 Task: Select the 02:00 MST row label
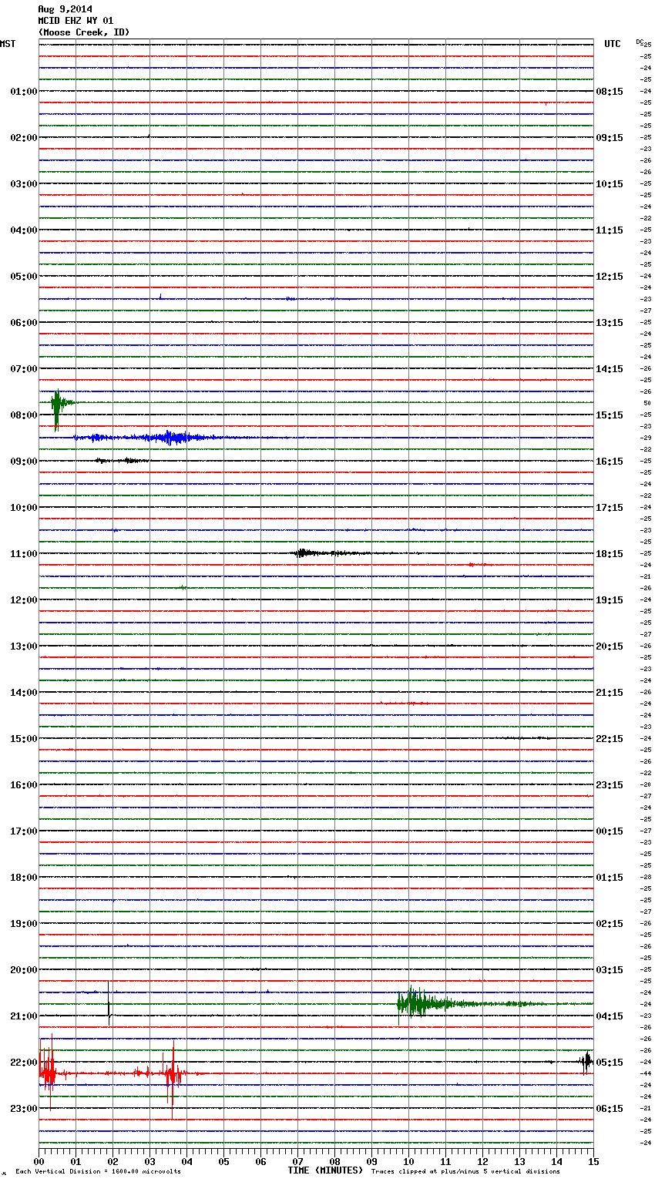pos(24,138)
